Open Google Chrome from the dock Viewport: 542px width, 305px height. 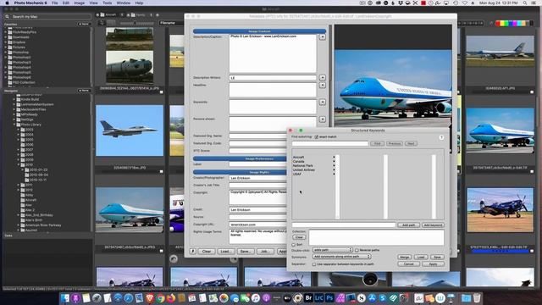pos(160,298)
